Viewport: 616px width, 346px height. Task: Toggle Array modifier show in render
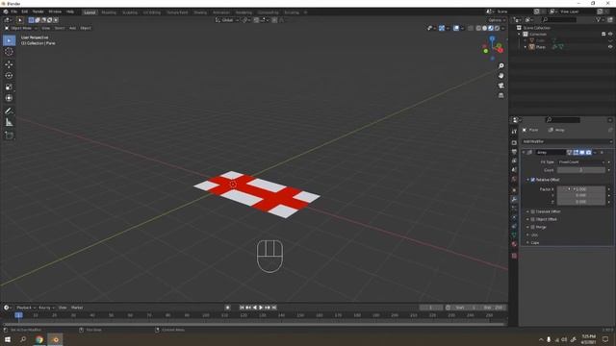[x=588, y=152]
